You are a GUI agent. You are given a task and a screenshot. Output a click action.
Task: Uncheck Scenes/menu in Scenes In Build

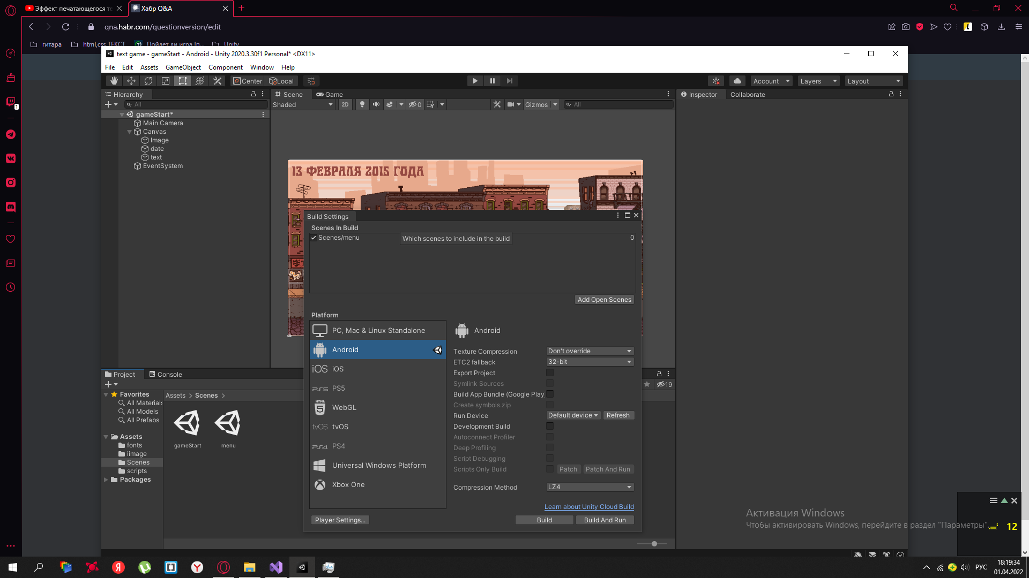tap(314, 238)
